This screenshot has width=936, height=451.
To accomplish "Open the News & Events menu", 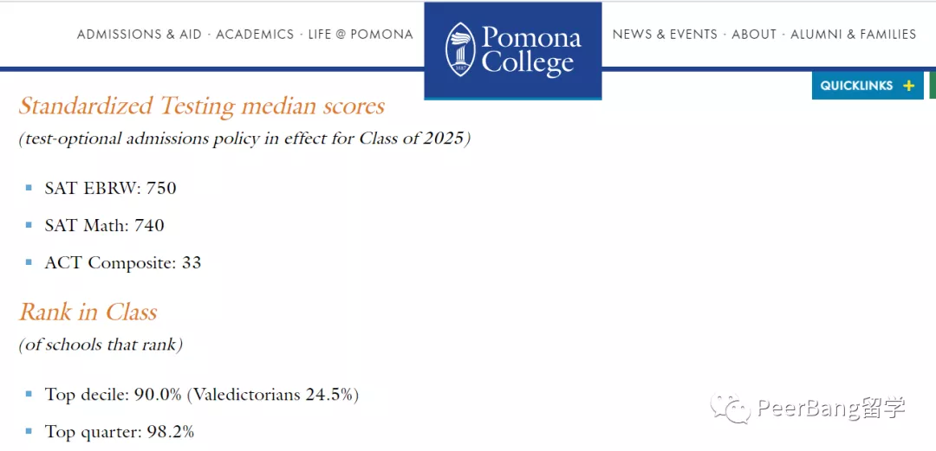I will [x=665, y=35].
